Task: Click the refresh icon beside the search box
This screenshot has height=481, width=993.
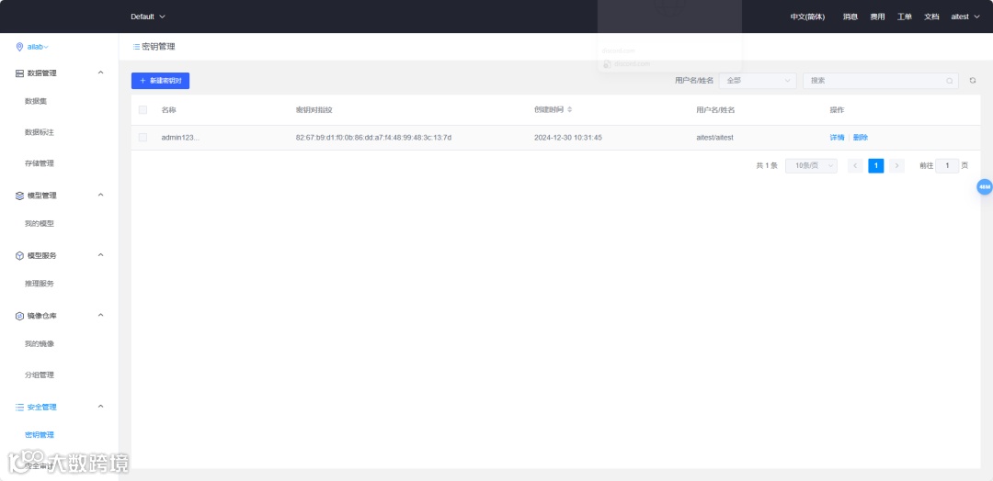Action: (973, 81)
